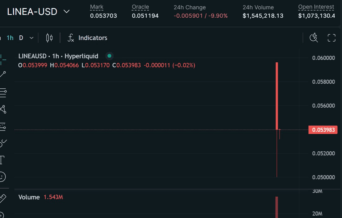Click the 0.050000 price axis label

coord(323,177)
